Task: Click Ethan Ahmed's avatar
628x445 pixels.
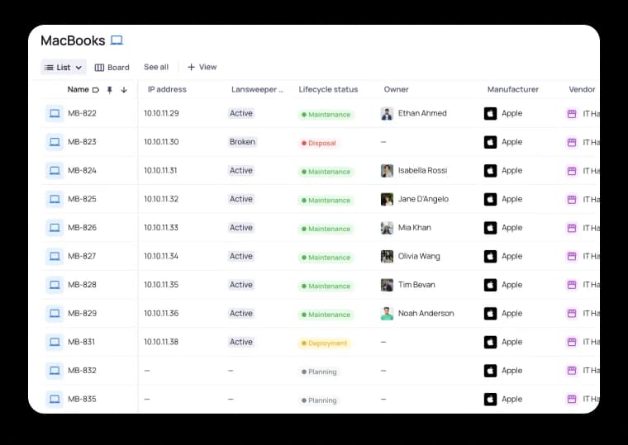Action: point(387,114)
